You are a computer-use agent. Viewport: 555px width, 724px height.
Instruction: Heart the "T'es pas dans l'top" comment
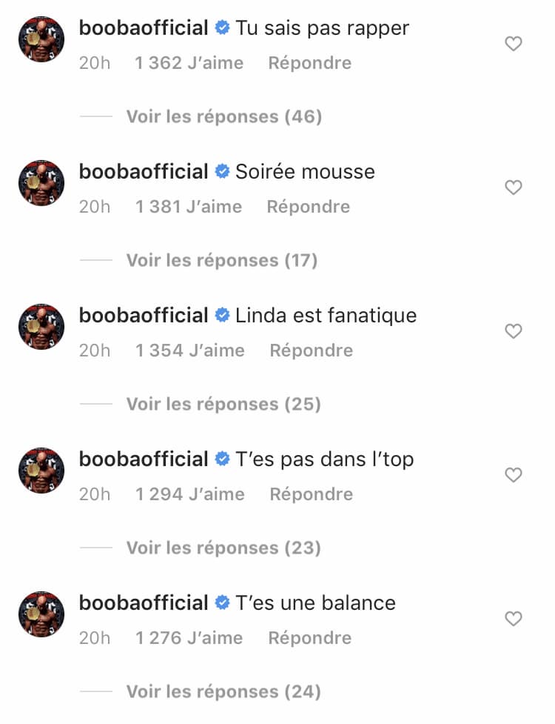pyautogui.click(x=513, y=475)
